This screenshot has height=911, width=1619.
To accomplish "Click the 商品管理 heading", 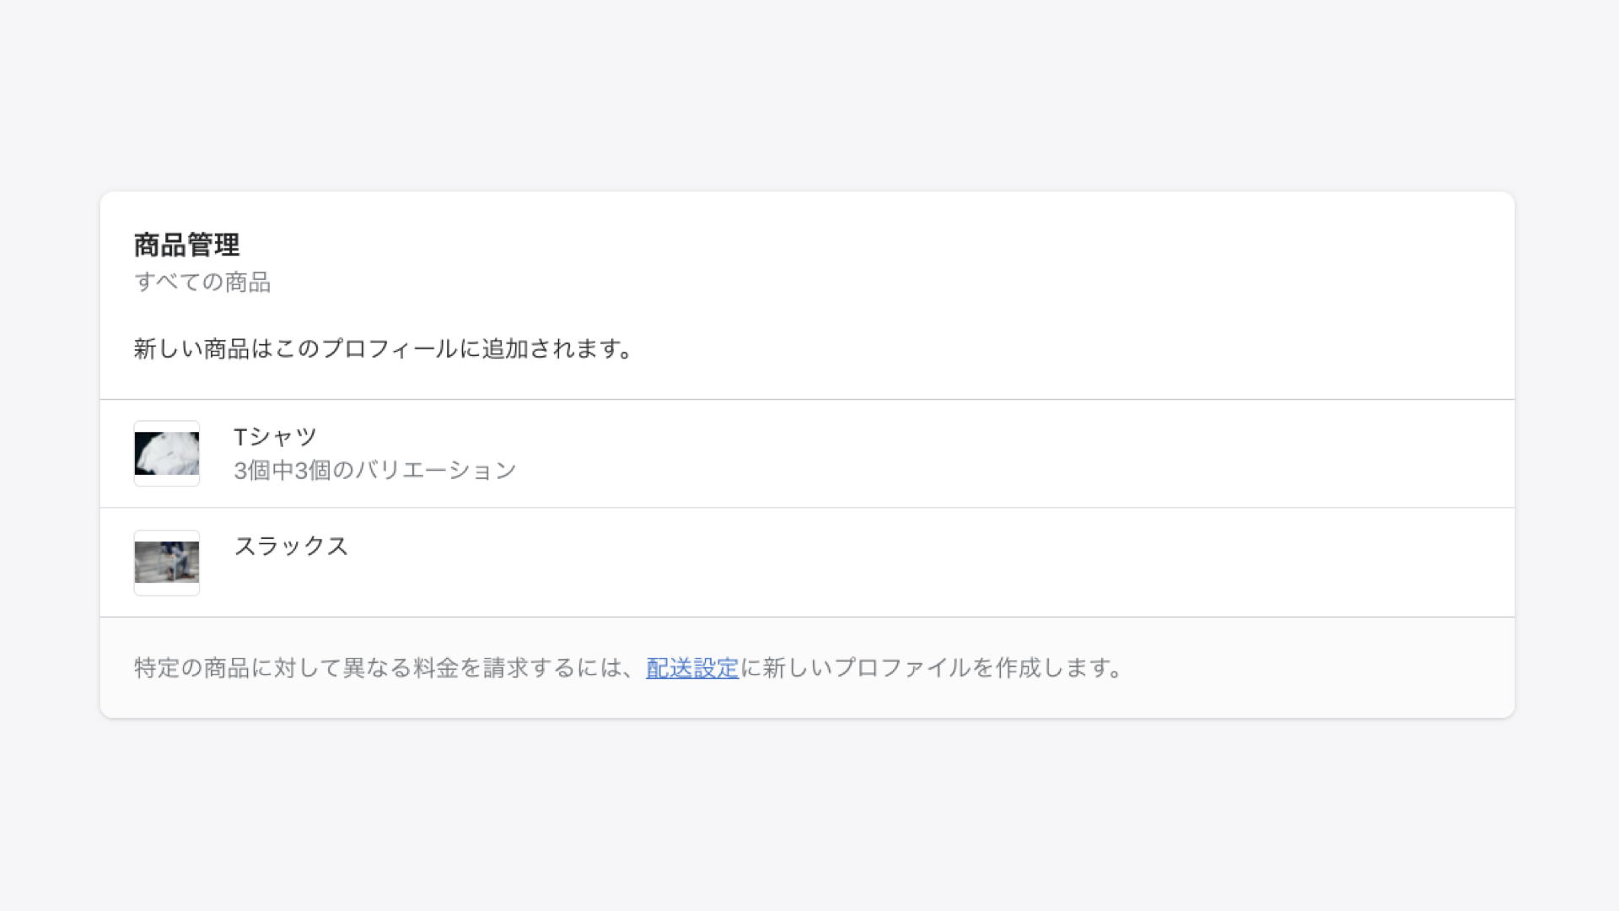I will click(x=187, y=245).
